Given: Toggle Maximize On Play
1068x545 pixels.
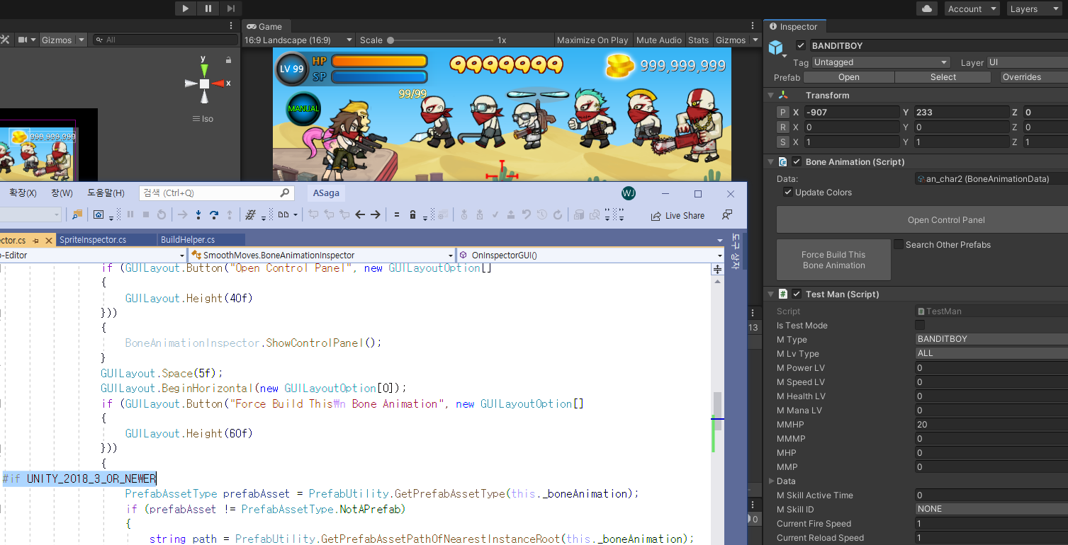Looking at the screenshot, I should click(x=592, y=40).
